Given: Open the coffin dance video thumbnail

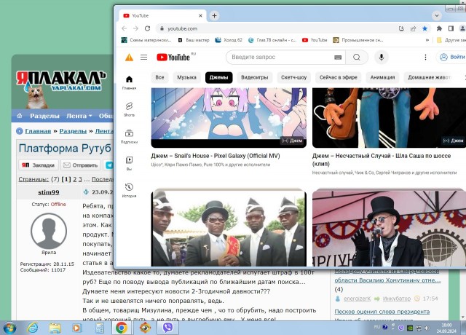Looking at the screenshot, I should pos(229,227).
